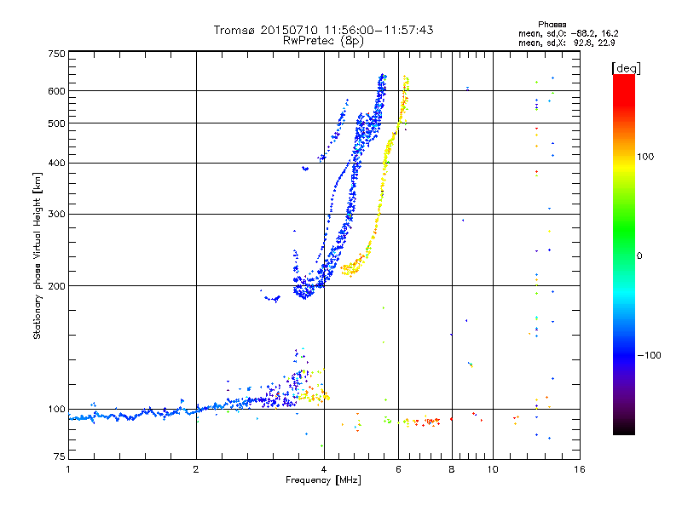Click the '[deg]' colorbar unit label
Image resolution: width=682 pixels, height=511 pixels.
click(x=626, y=68)
